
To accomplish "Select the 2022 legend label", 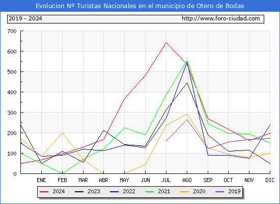I will point(129,191).
